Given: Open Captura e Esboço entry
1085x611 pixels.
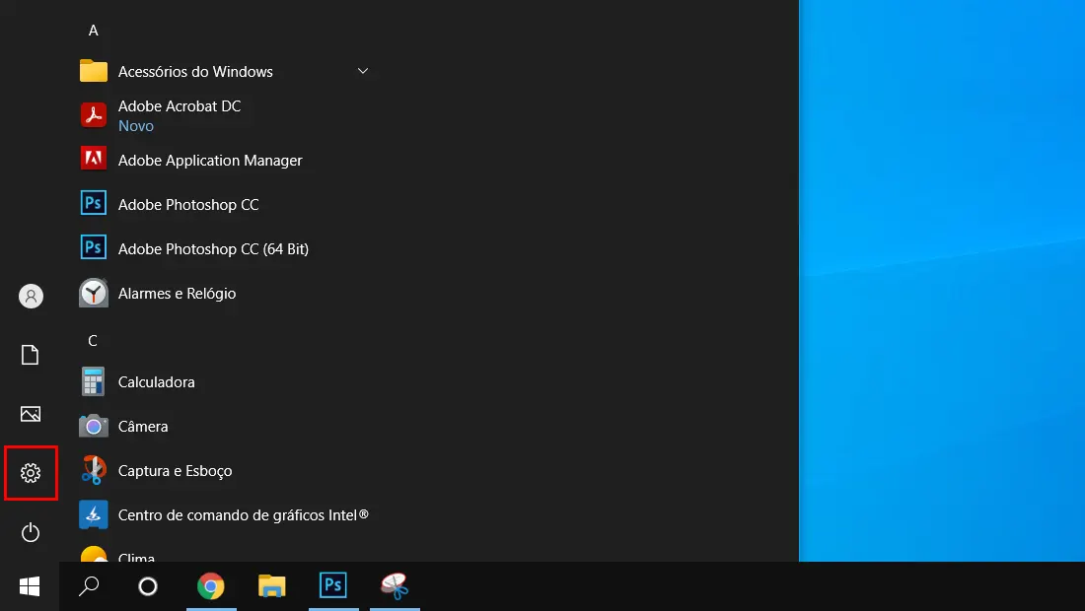Looking at the screenshot, I should click(x=225, y=471).
